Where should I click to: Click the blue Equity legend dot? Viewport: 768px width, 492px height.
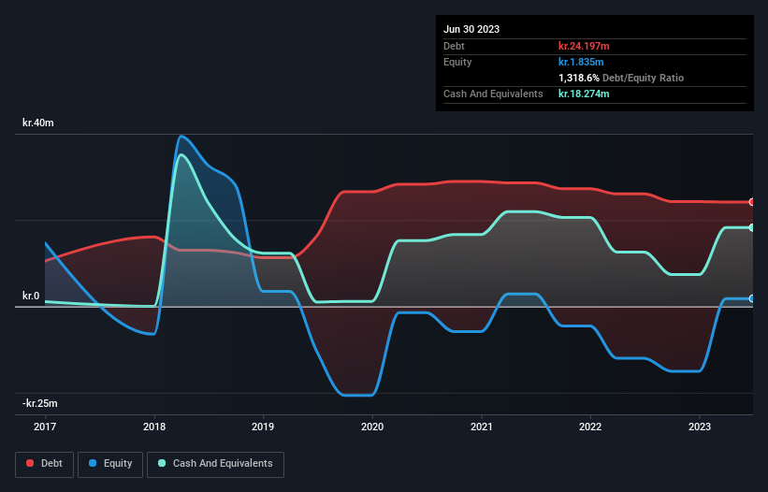coord(93,463)
